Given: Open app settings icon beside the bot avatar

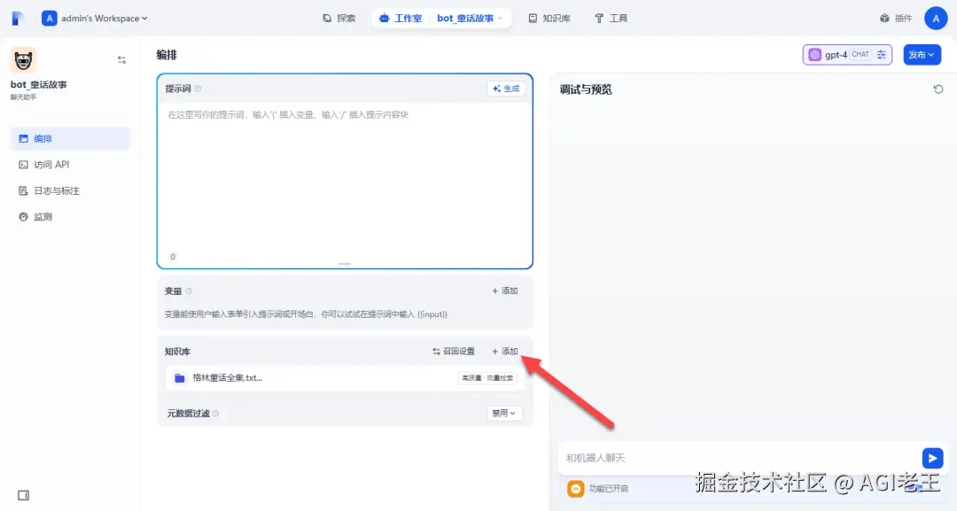Looking at the screenshot, I should click(x=121, y=59).
